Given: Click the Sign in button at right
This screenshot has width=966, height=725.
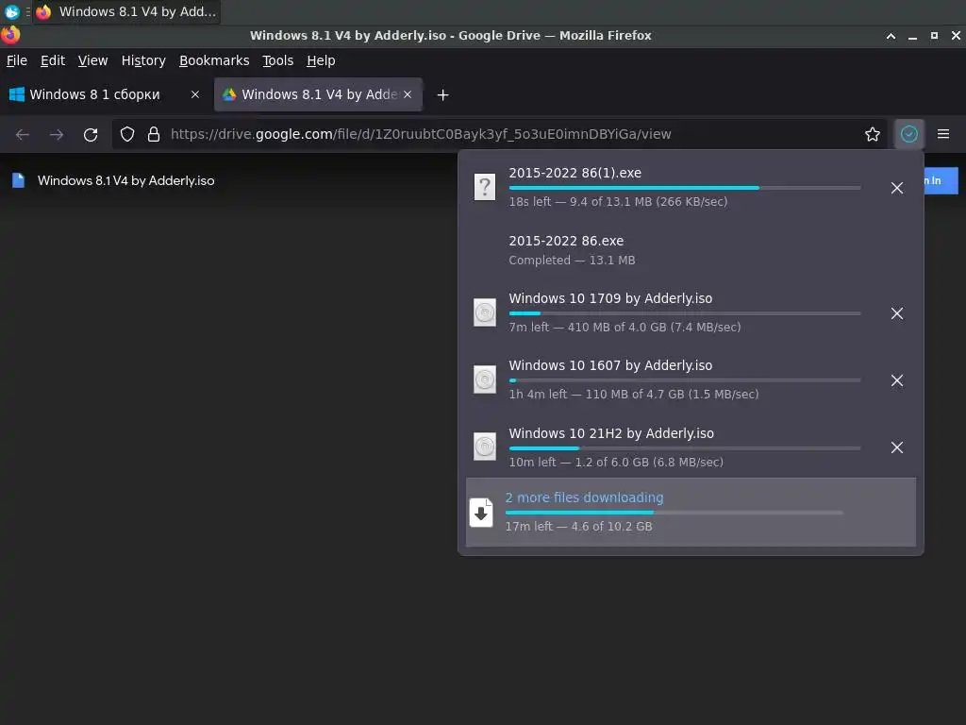Looking at the screenshot, I should pos(941,180).
